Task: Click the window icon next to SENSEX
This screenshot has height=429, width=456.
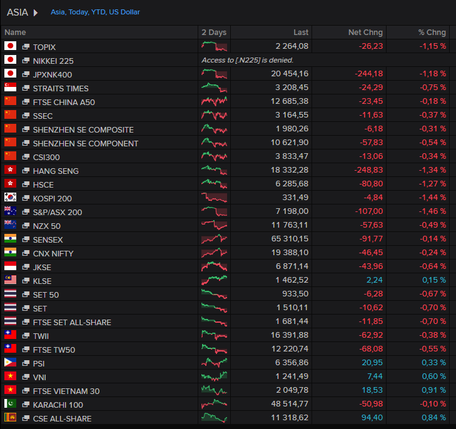Action: 26,240
